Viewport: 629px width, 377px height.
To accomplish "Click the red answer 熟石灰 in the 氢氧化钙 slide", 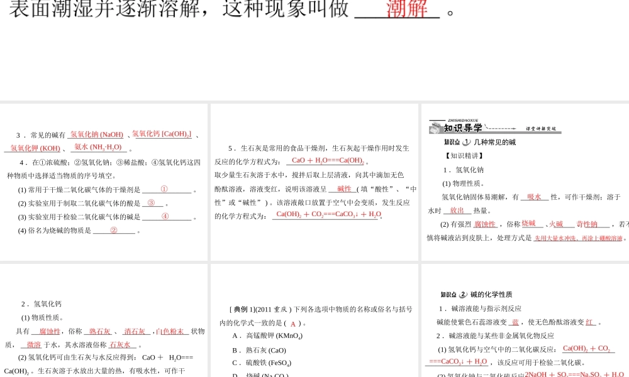I will [x=100, y=331].
